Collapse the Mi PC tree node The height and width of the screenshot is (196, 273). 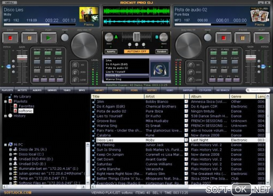click(5, 145)
